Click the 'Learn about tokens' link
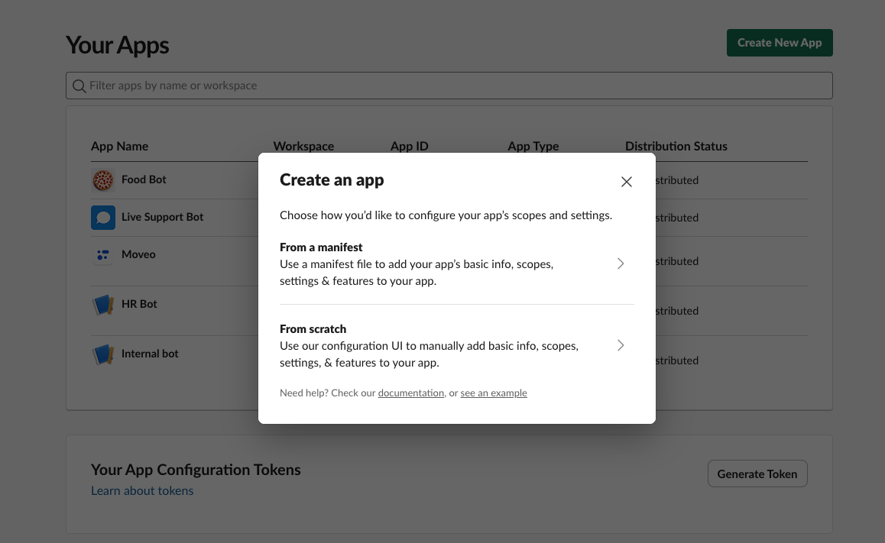Viewport: 885px width, 543px height. point(142,490)
